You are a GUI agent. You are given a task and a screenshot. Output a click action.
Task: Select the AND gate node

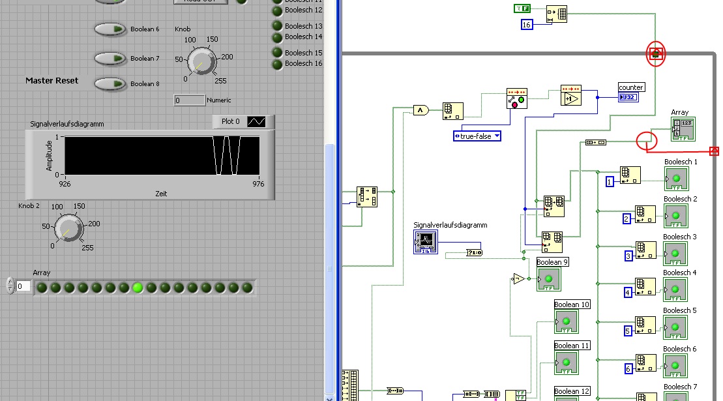point(421,110)
